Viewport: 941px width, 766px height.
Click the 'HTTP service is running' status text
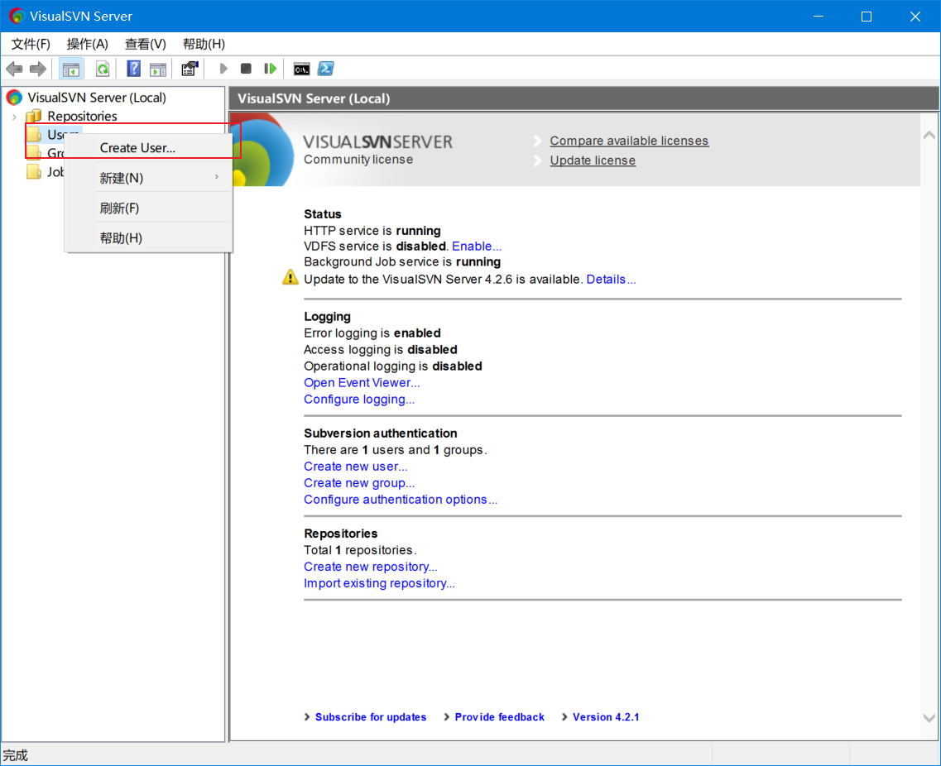coord(372,231)
